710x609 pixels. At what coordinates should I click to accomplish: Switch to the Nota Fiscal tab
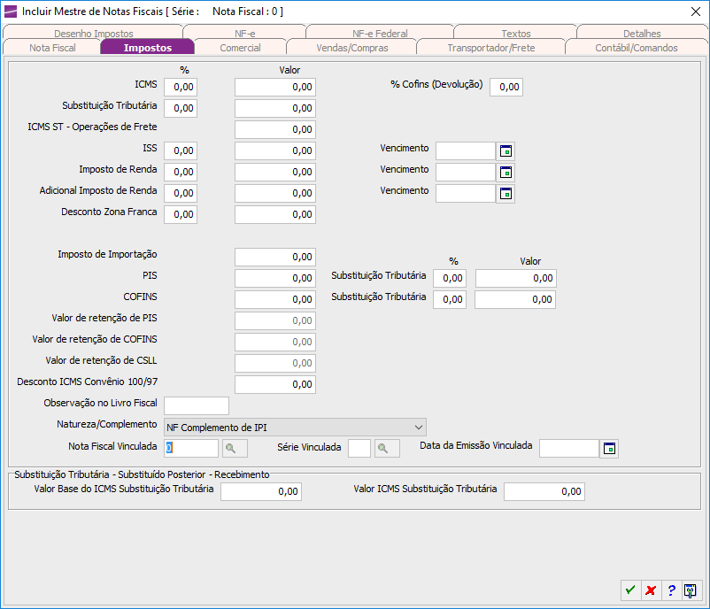click(52, 48)
